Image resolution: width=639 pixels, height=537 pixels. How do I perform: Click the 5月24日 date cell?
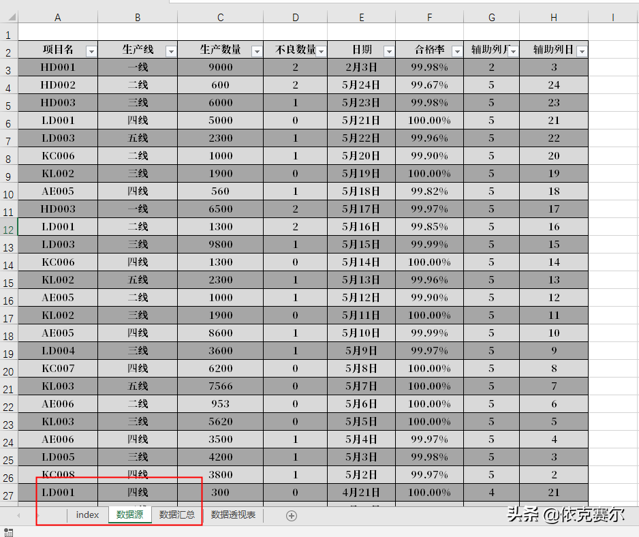tap(362, 85)
